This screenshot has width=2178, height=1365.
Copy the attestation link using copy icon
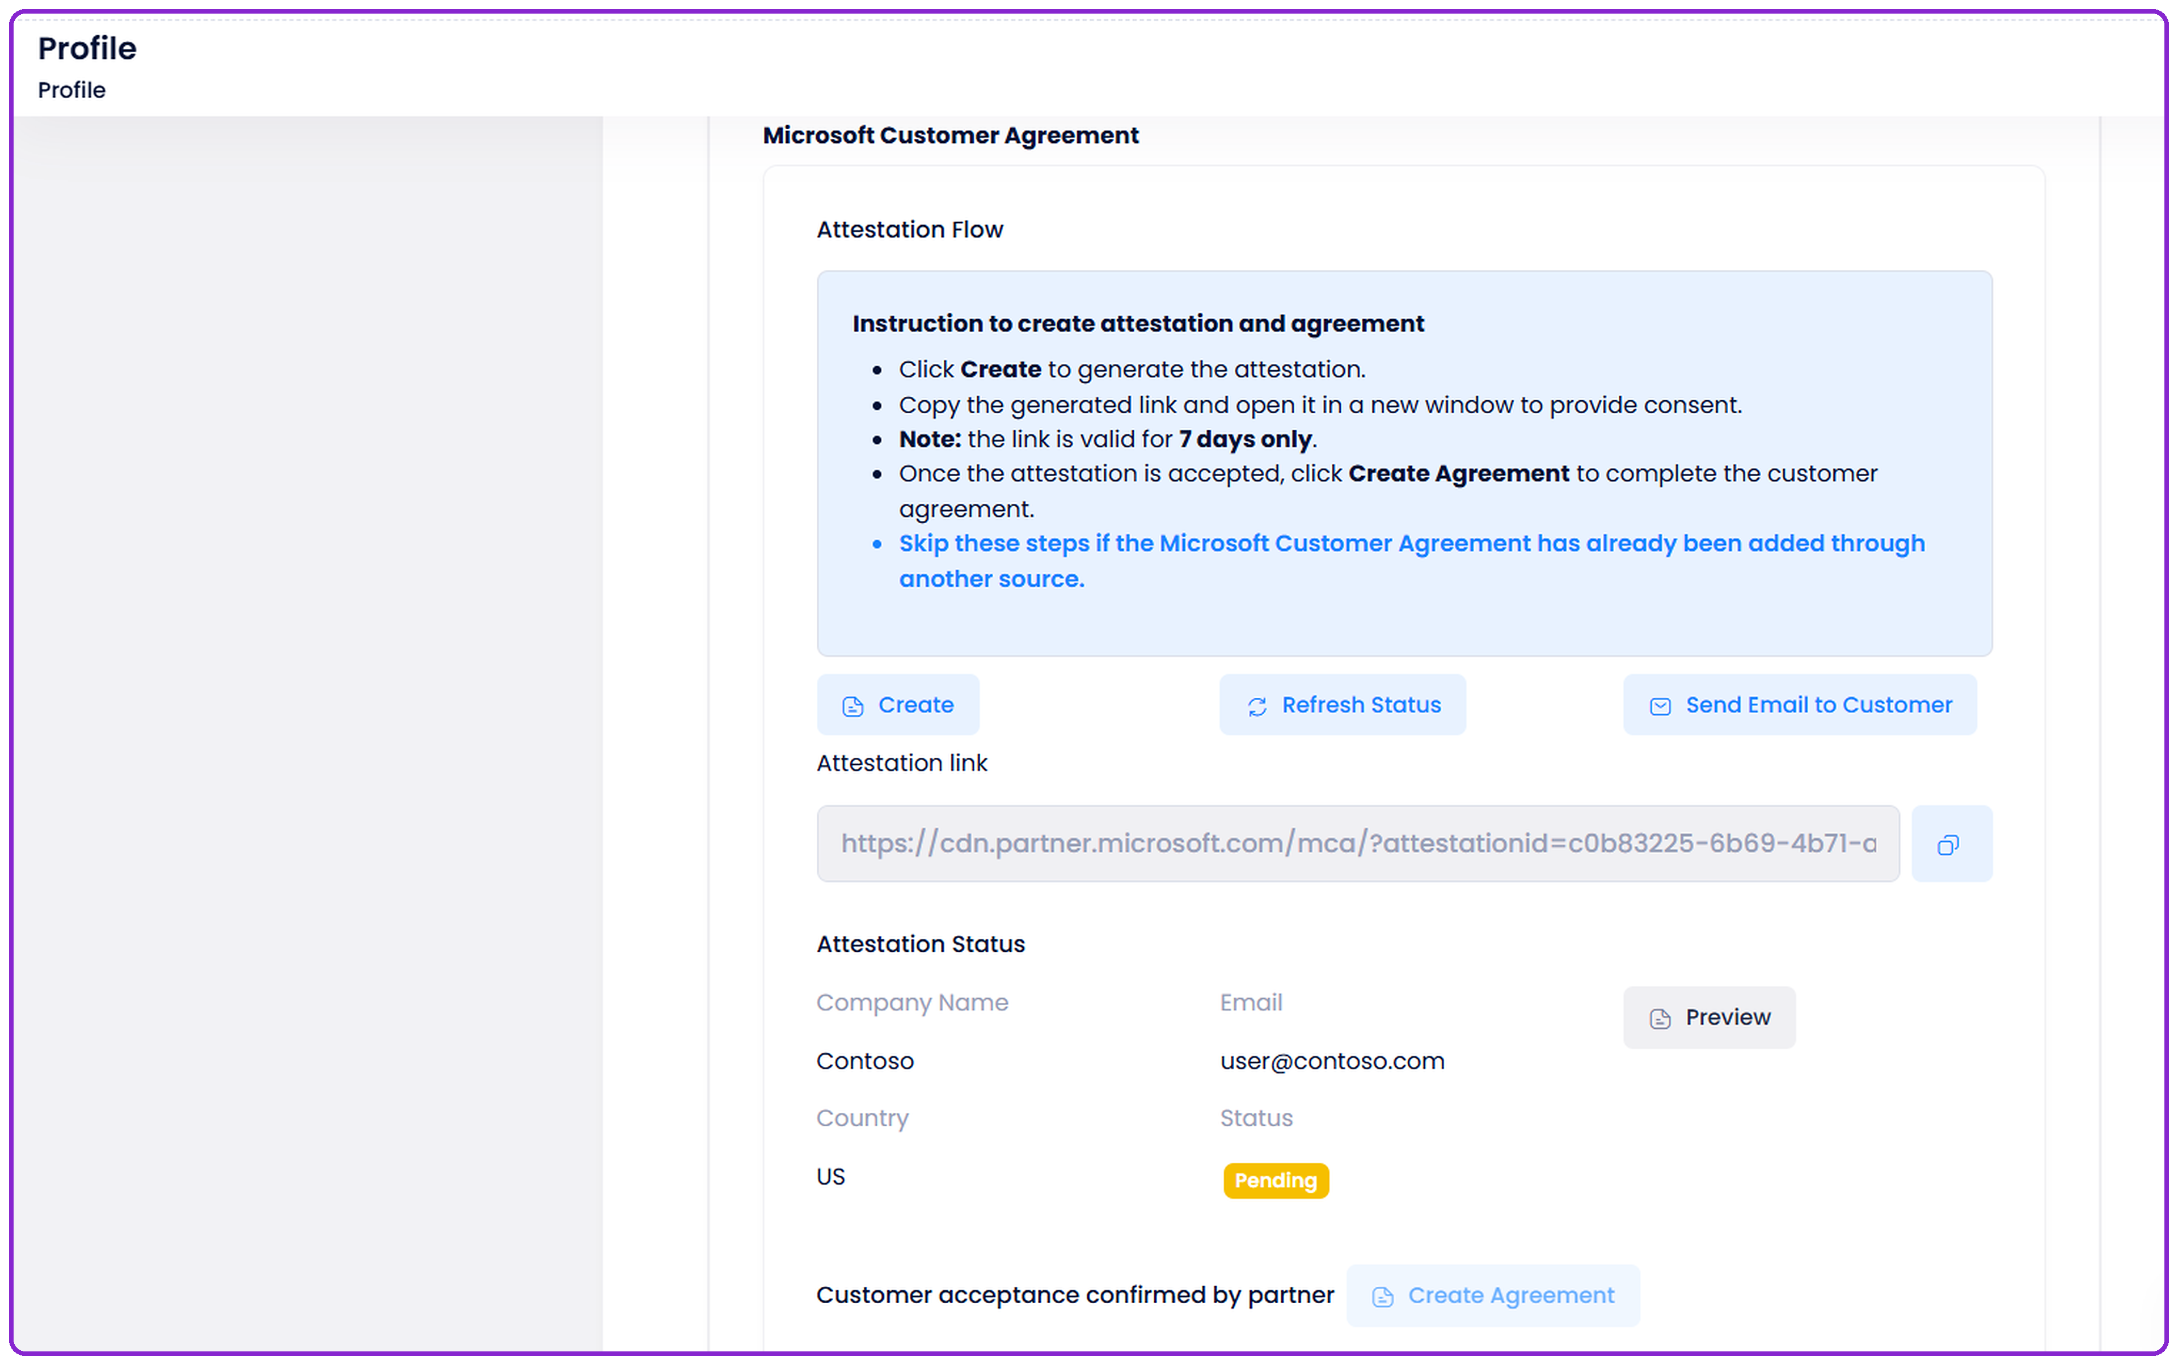pyautogui.click(x=1951, y=844)
